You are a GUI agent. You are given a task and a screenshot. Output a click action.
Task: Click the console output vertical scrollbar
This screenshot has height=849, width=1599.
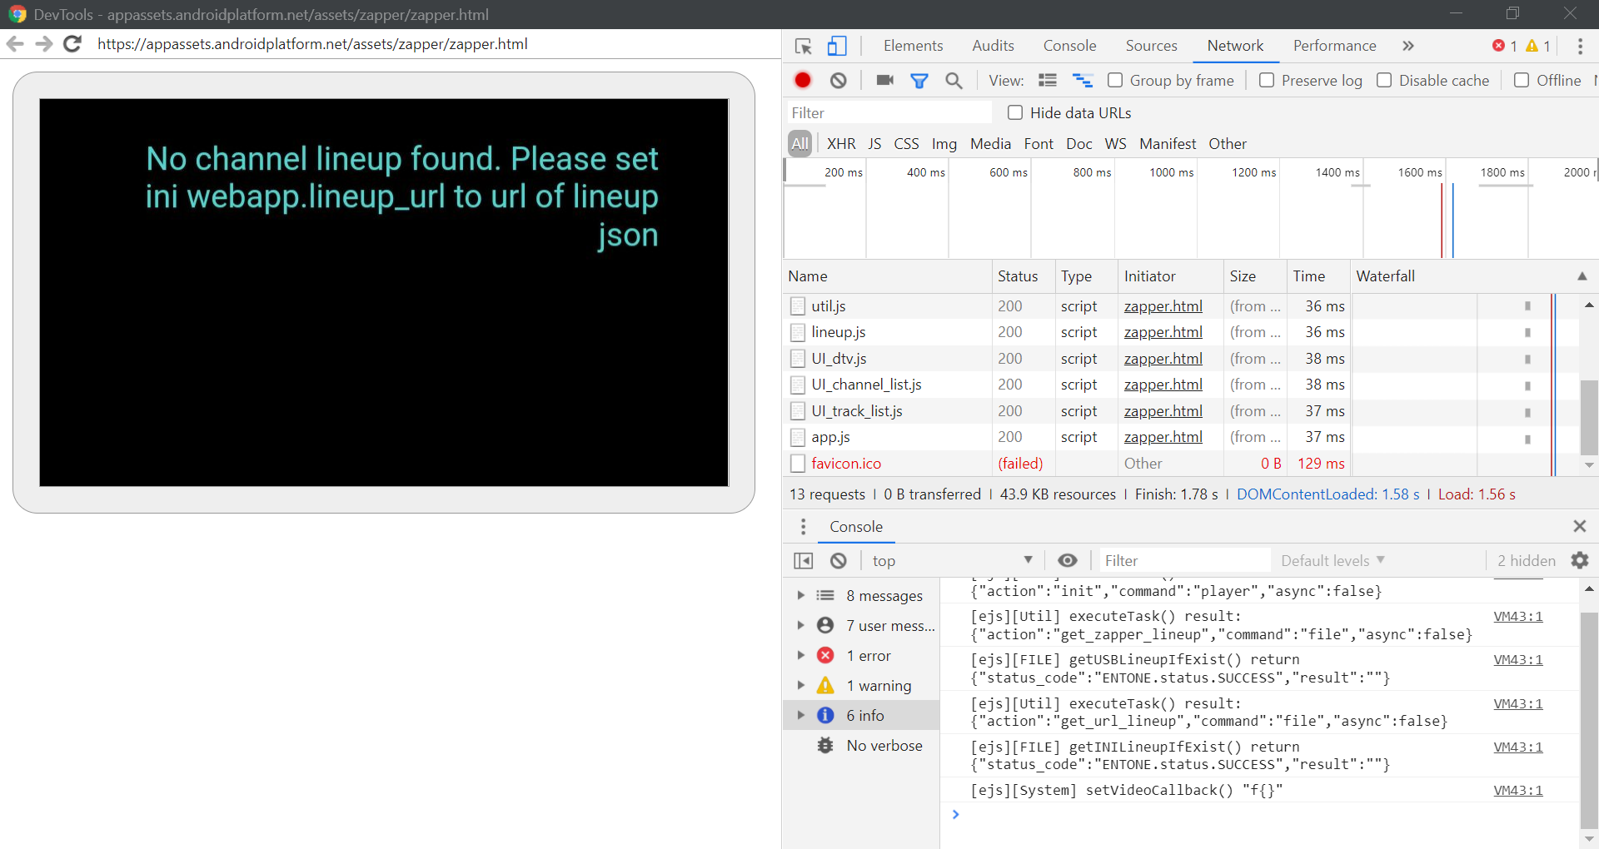coord(1588,720)
